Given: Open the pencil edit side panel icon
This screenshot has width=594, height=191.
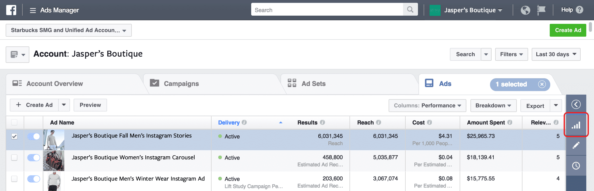Looking at the screenshot, I should coord(576,145).
